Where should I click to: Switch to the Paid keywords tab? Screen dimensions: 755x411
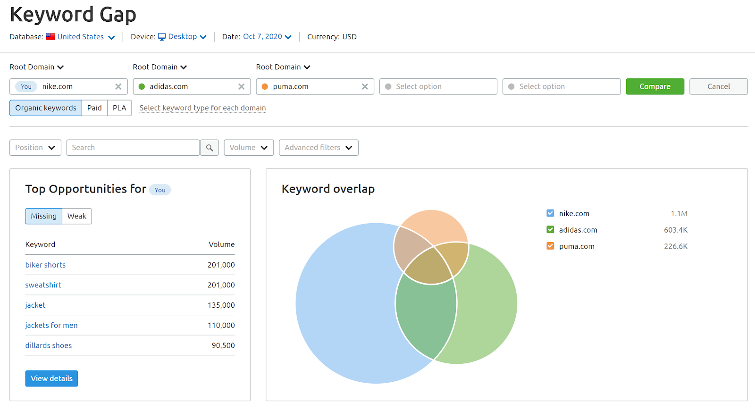coord(94,108)
